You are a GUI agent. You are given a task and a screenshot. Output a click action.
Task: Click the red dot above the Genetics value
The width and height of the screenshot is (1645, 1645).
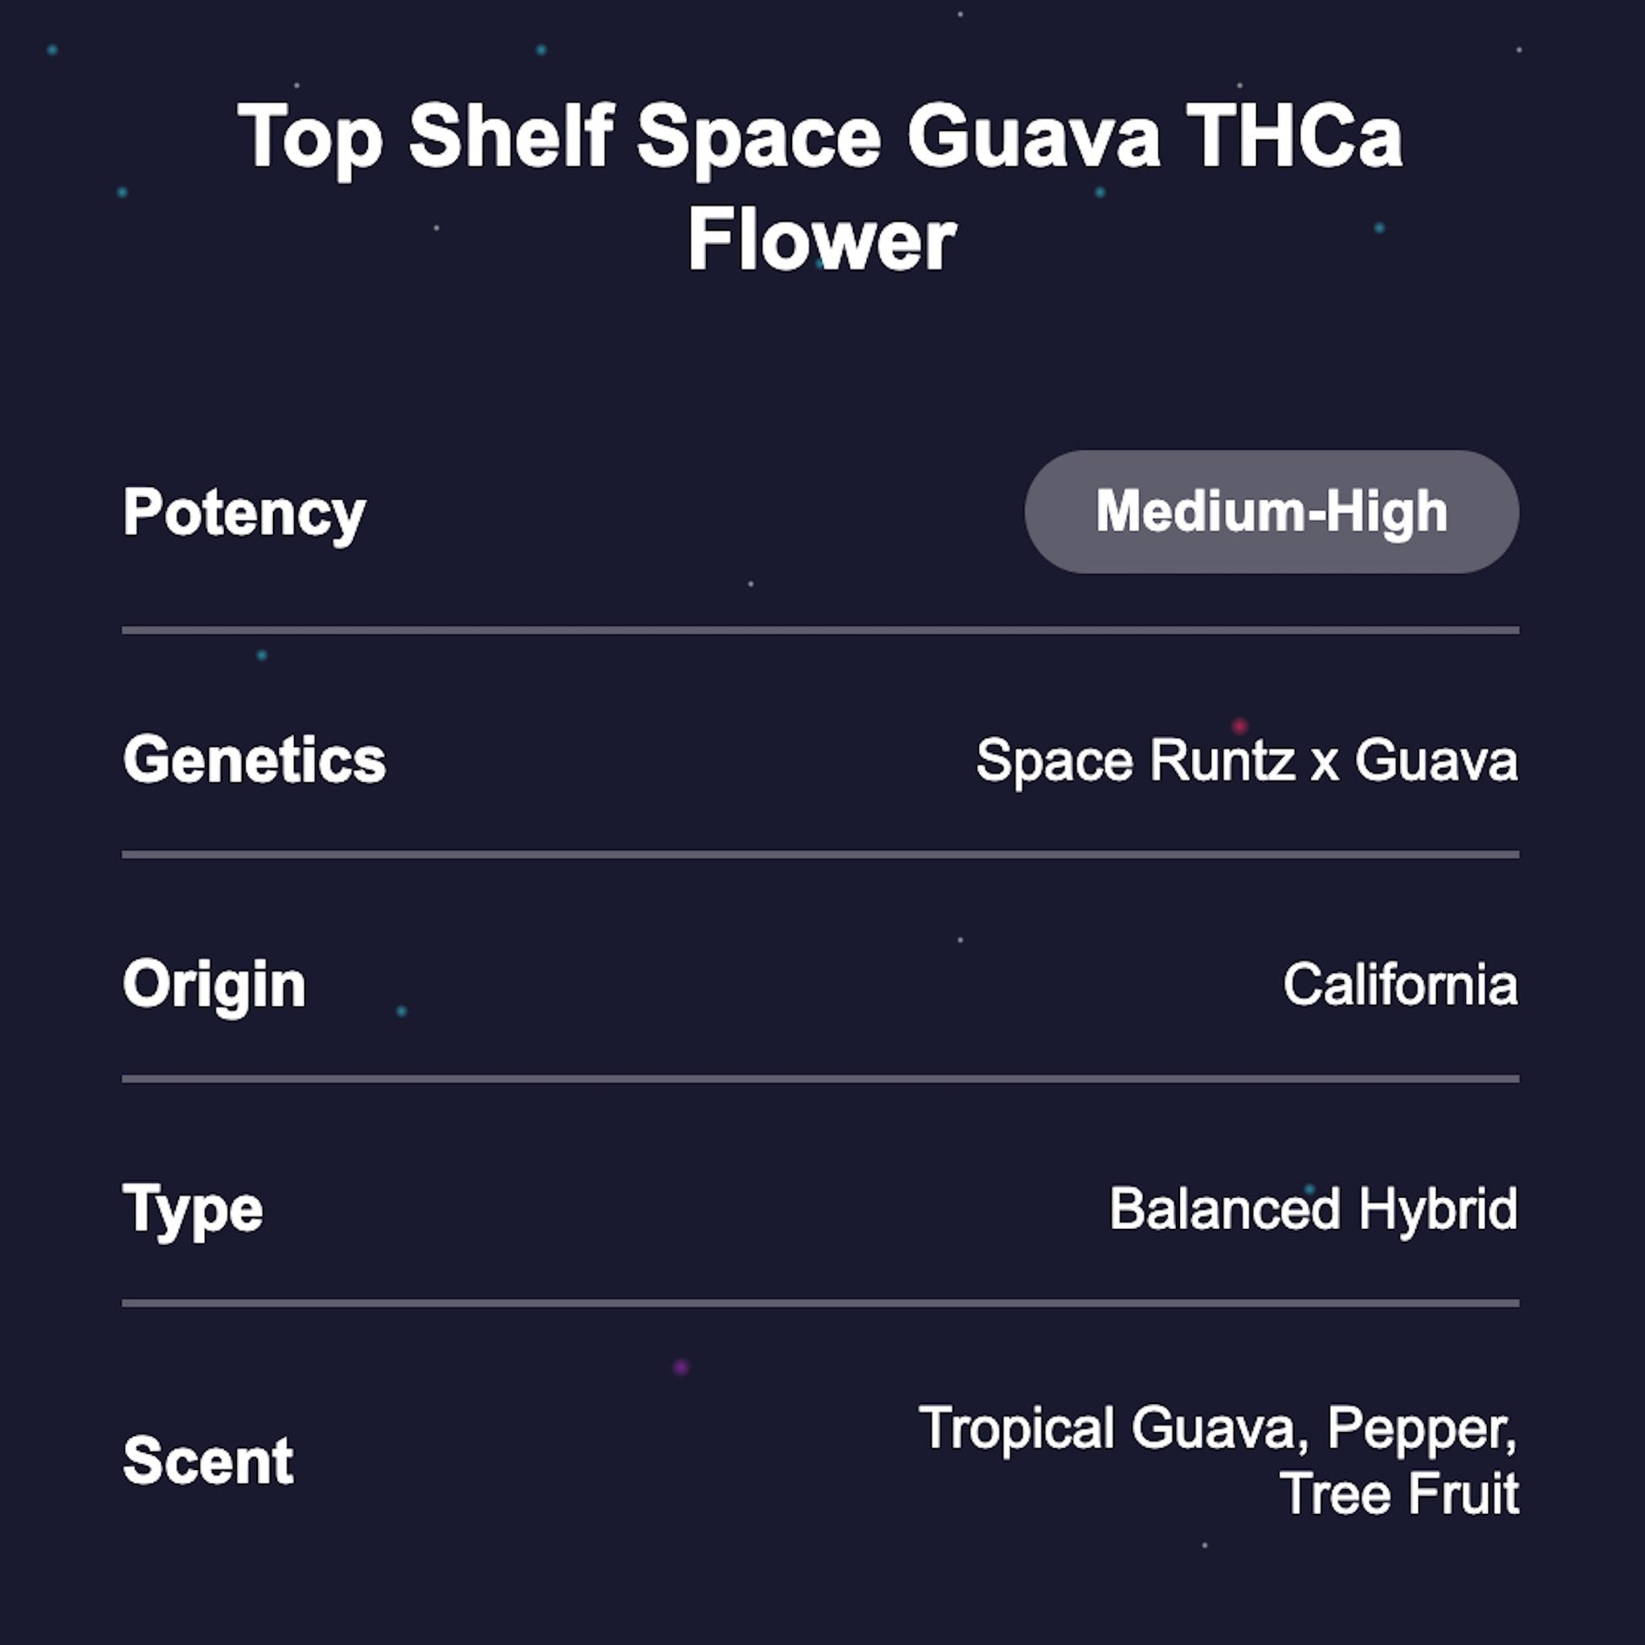pos(1240,726)
